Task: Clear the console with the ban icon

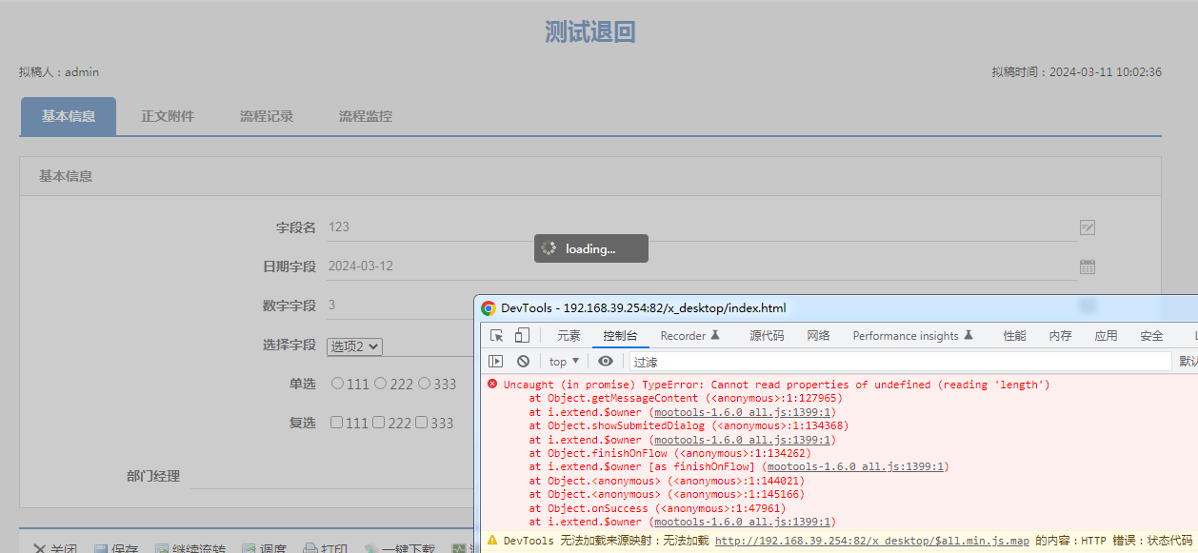Action: click(523, 361)
